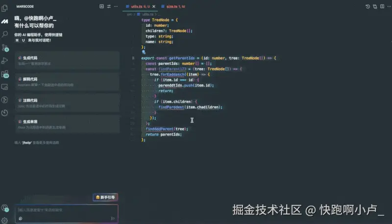Click the 'children?: TreeNode[]' property line
Viewport: 392px width, 224px height.
coord(169,31)
